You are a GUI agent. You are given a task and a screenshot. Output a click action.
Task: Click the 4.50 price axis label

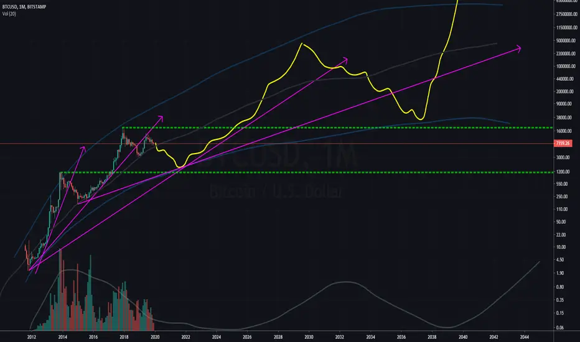560,259
